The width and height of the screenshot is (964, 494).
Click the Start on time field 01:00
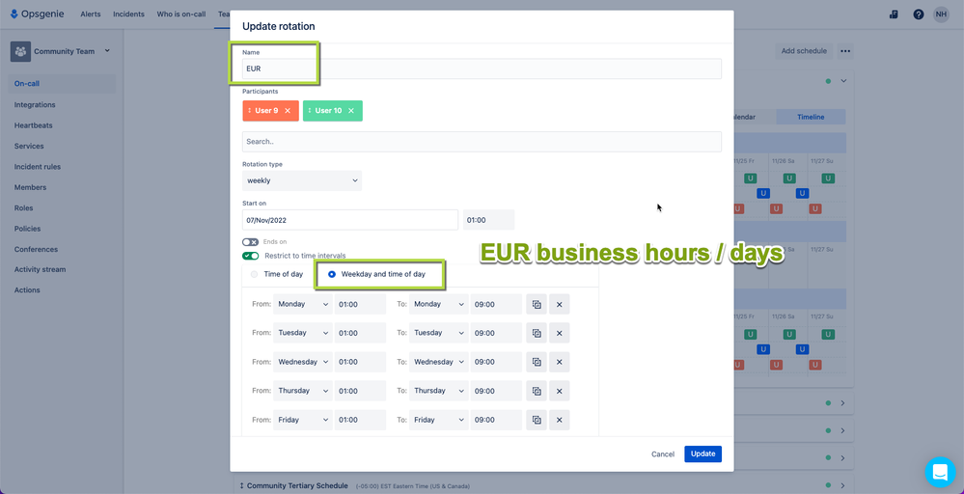489,220
